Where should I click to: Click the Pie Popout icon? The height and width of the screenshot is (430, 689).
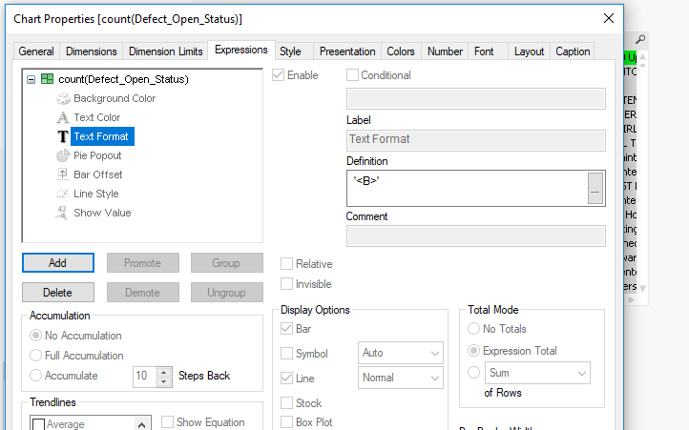point(63,155)
